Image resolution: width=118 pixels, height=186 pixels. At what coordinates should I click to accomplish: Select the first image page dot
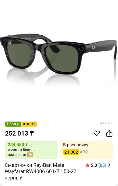tap(101, 123)
